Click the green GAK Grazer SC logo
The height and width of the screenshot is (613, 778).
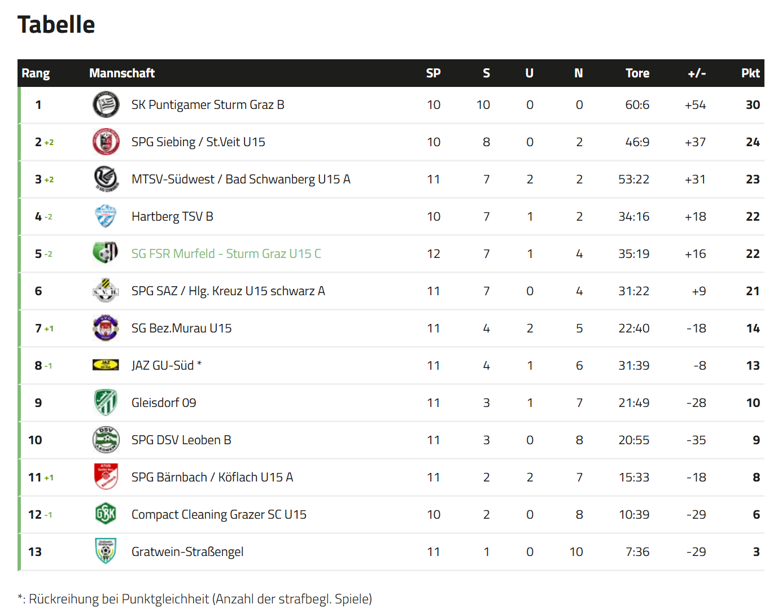[x=106, y=514]
